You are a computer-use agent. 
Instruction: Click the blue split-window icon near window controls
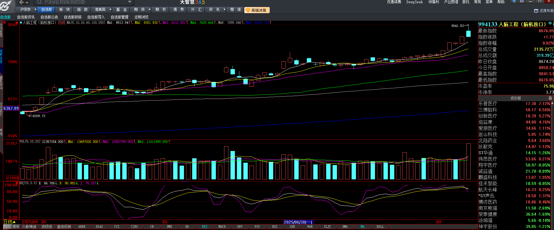click(x=514, y=1)
